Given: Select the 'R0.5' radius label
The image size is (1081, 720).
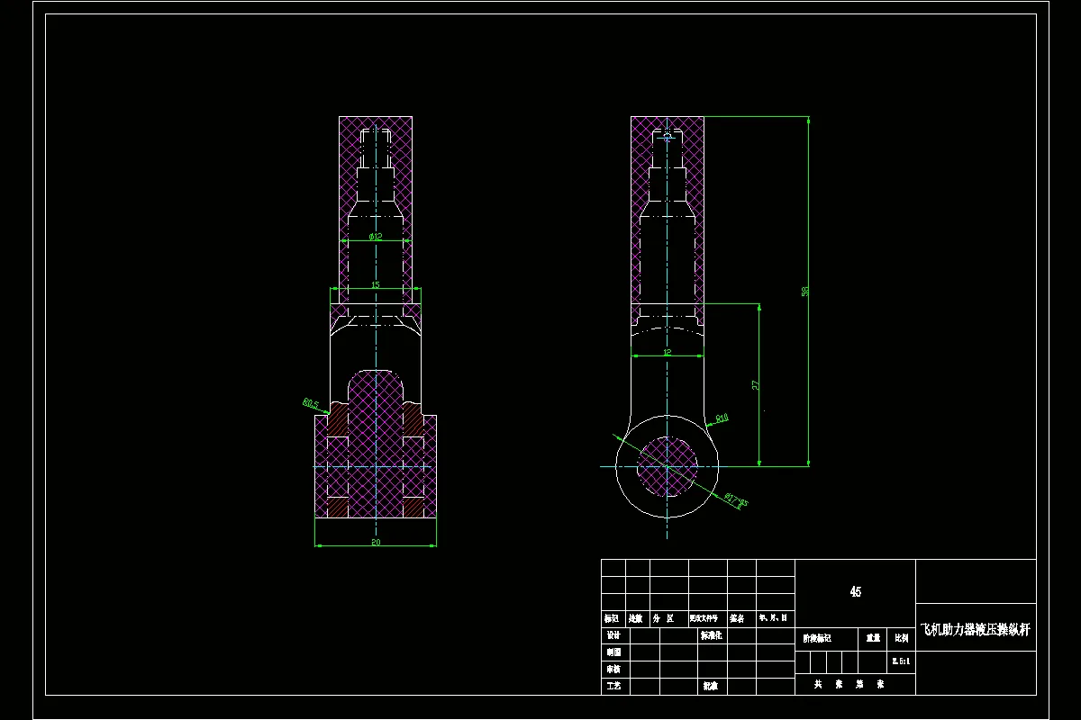Looking at the screenshot, I should (311, 404).
